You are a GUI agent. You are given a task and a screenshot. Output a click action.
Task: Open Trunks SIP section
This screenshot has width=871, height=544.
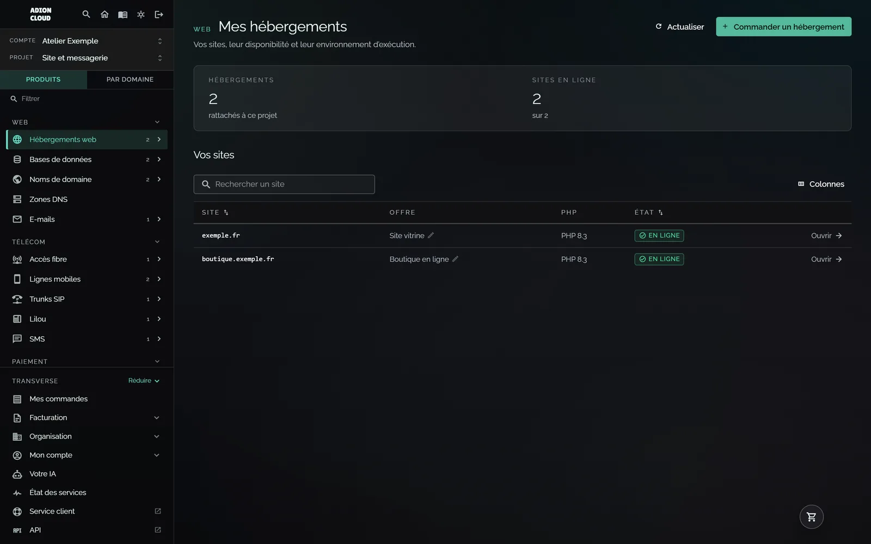(87, 299)
